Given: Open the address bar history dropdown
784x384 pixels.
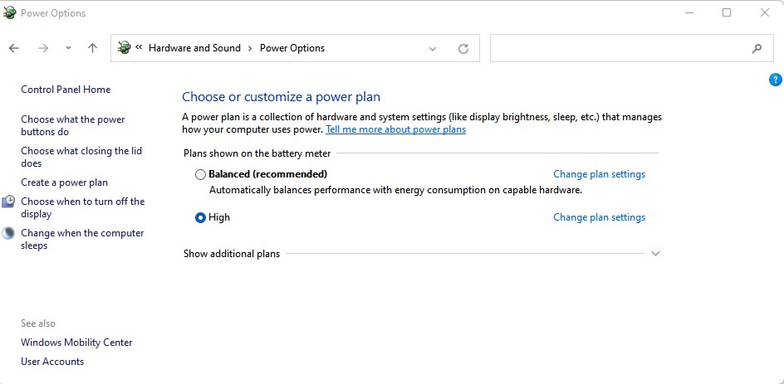Looking at the screenshot, I should [x=433, y=49].
